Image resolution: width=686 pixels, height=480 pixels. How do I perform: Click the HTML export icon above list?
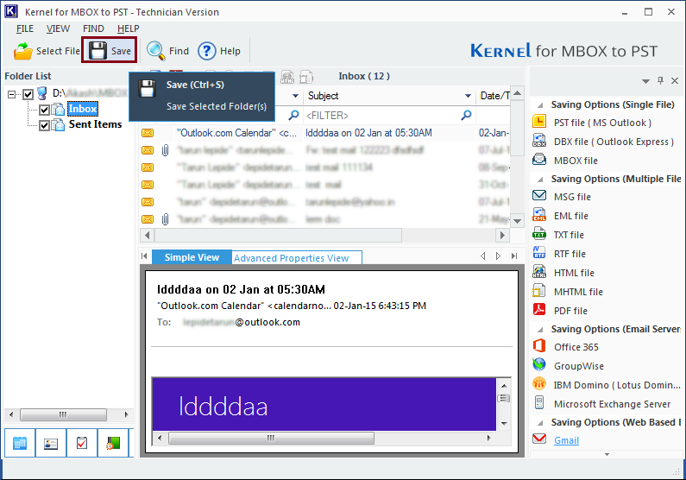pyautogui.click(x=287, y=77)
